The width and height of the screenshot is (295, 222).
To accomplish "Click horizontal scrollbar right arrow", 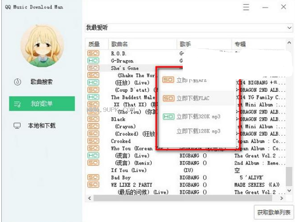I will coord(282,198).
